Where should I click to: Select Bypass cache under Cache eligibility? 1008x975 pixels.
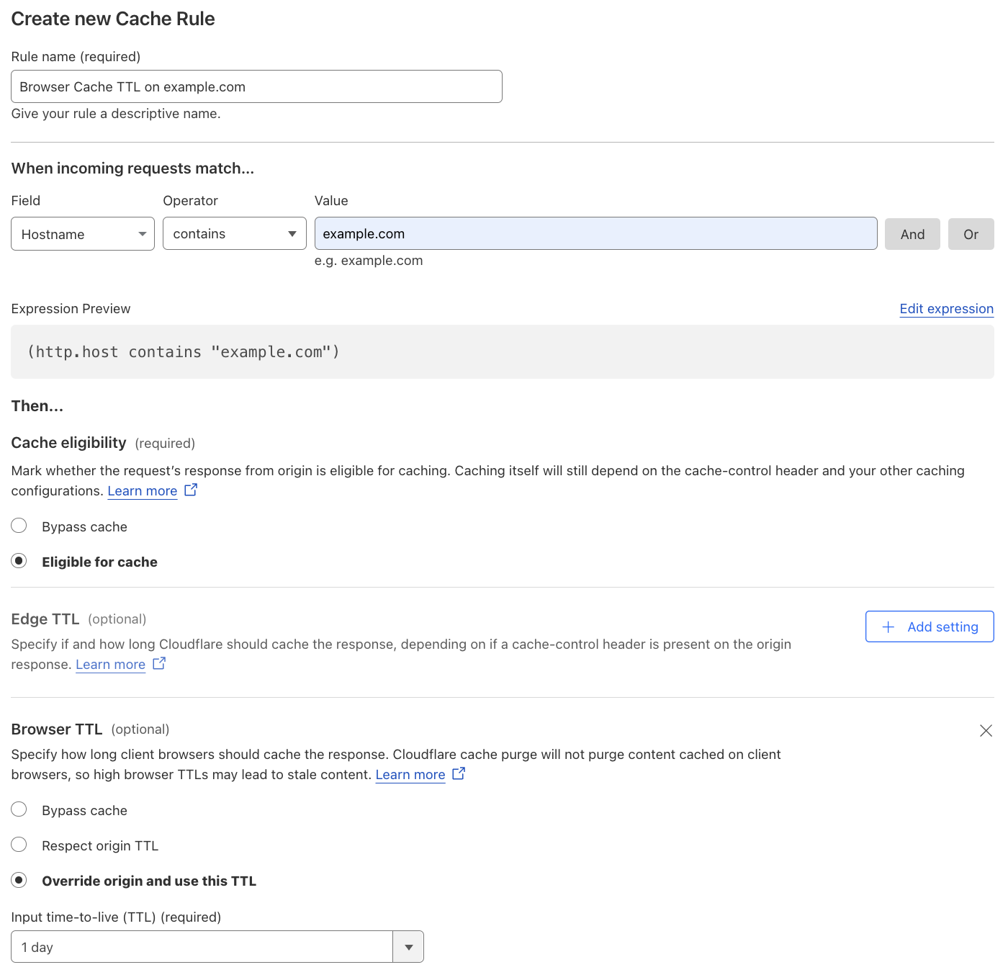click(x=19, y=525)
